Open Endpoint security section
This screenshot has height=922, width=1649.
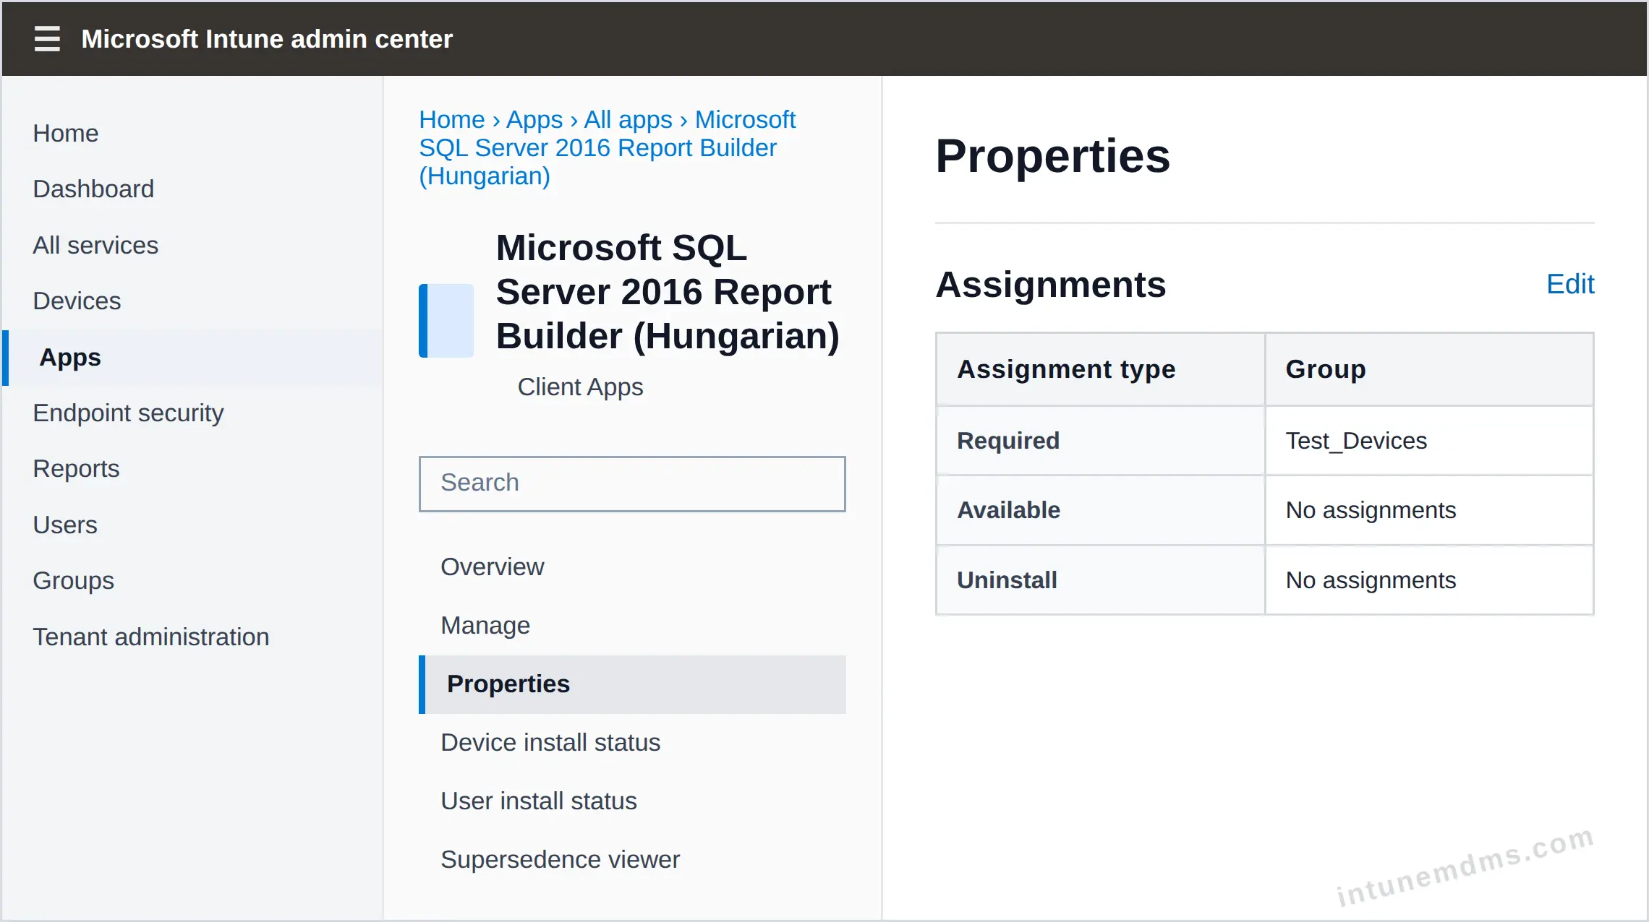point(128,413)
